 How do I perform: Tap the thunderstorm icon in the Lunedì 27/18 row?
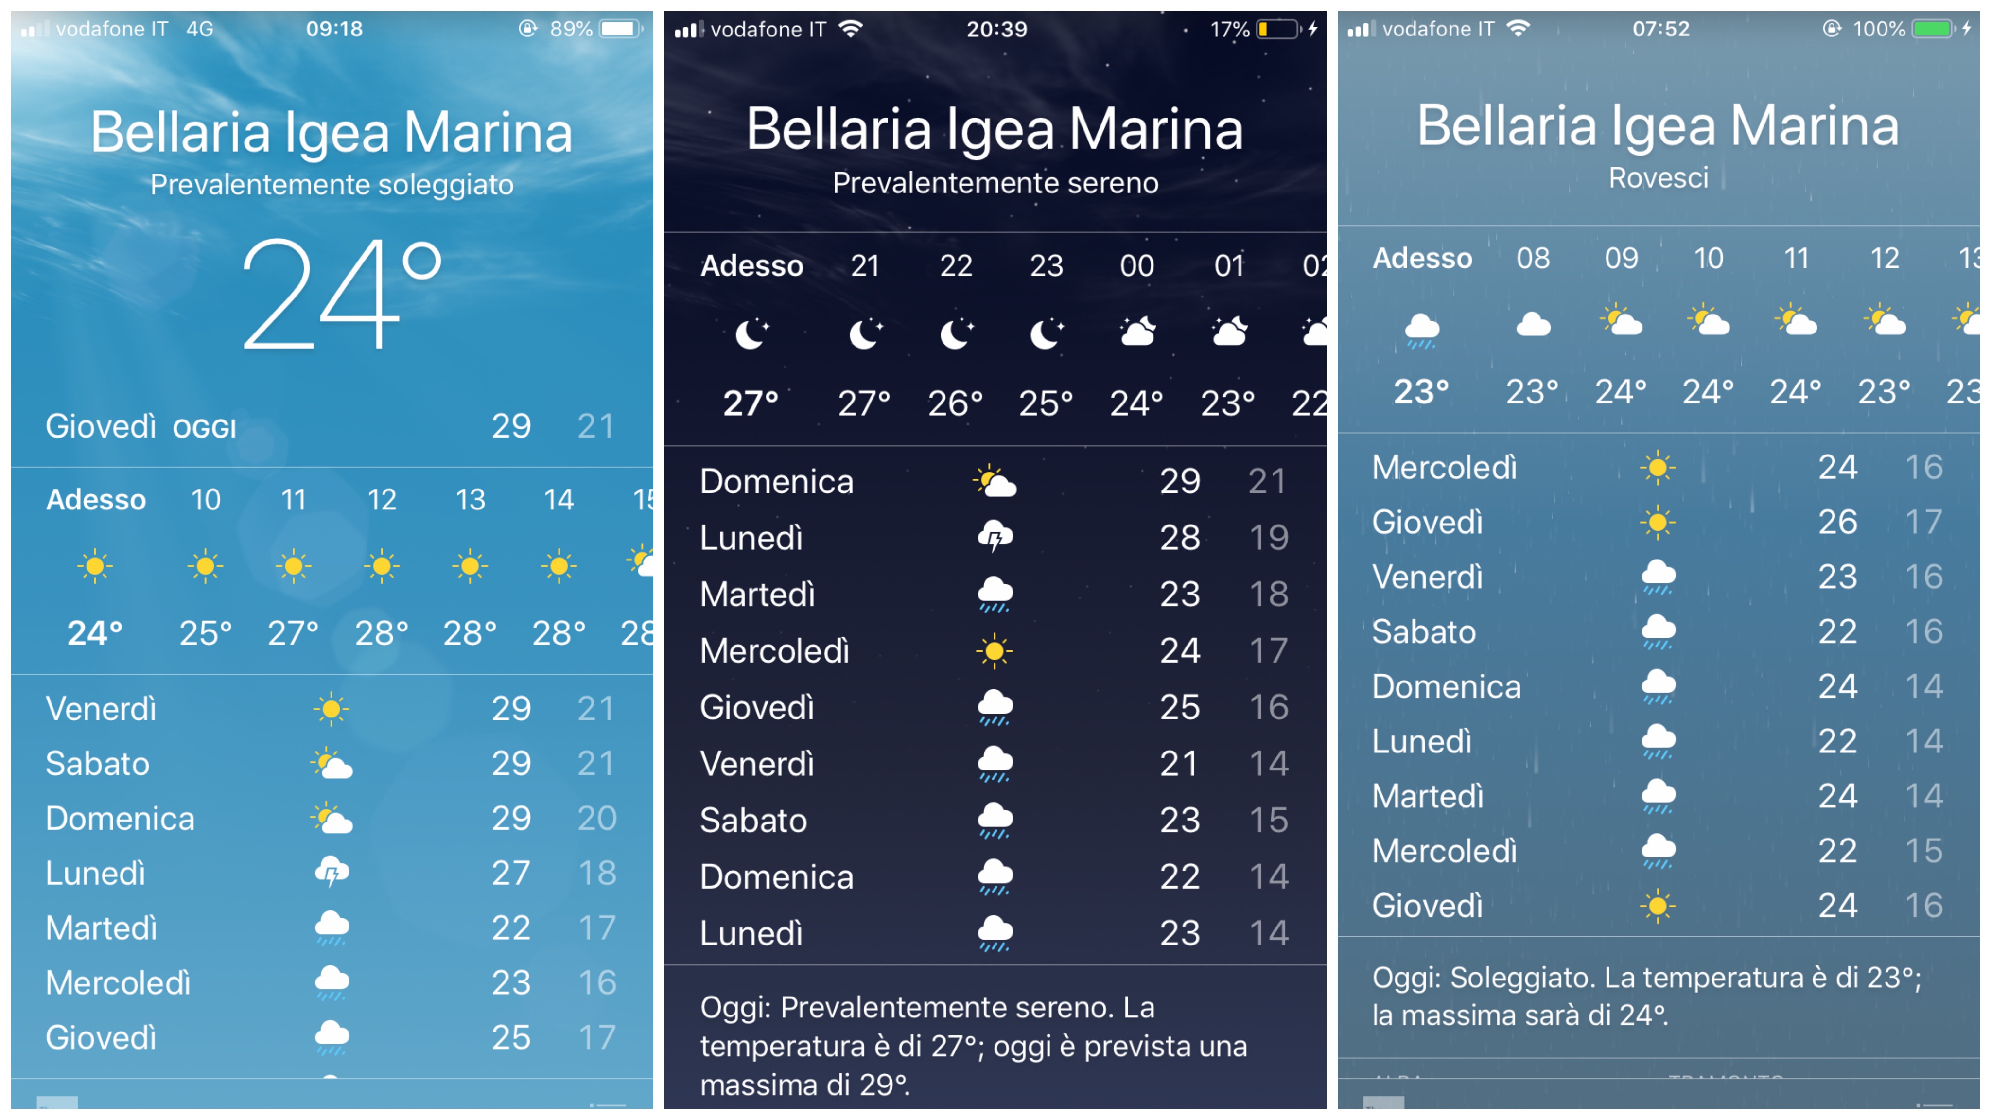pos(332,873)
